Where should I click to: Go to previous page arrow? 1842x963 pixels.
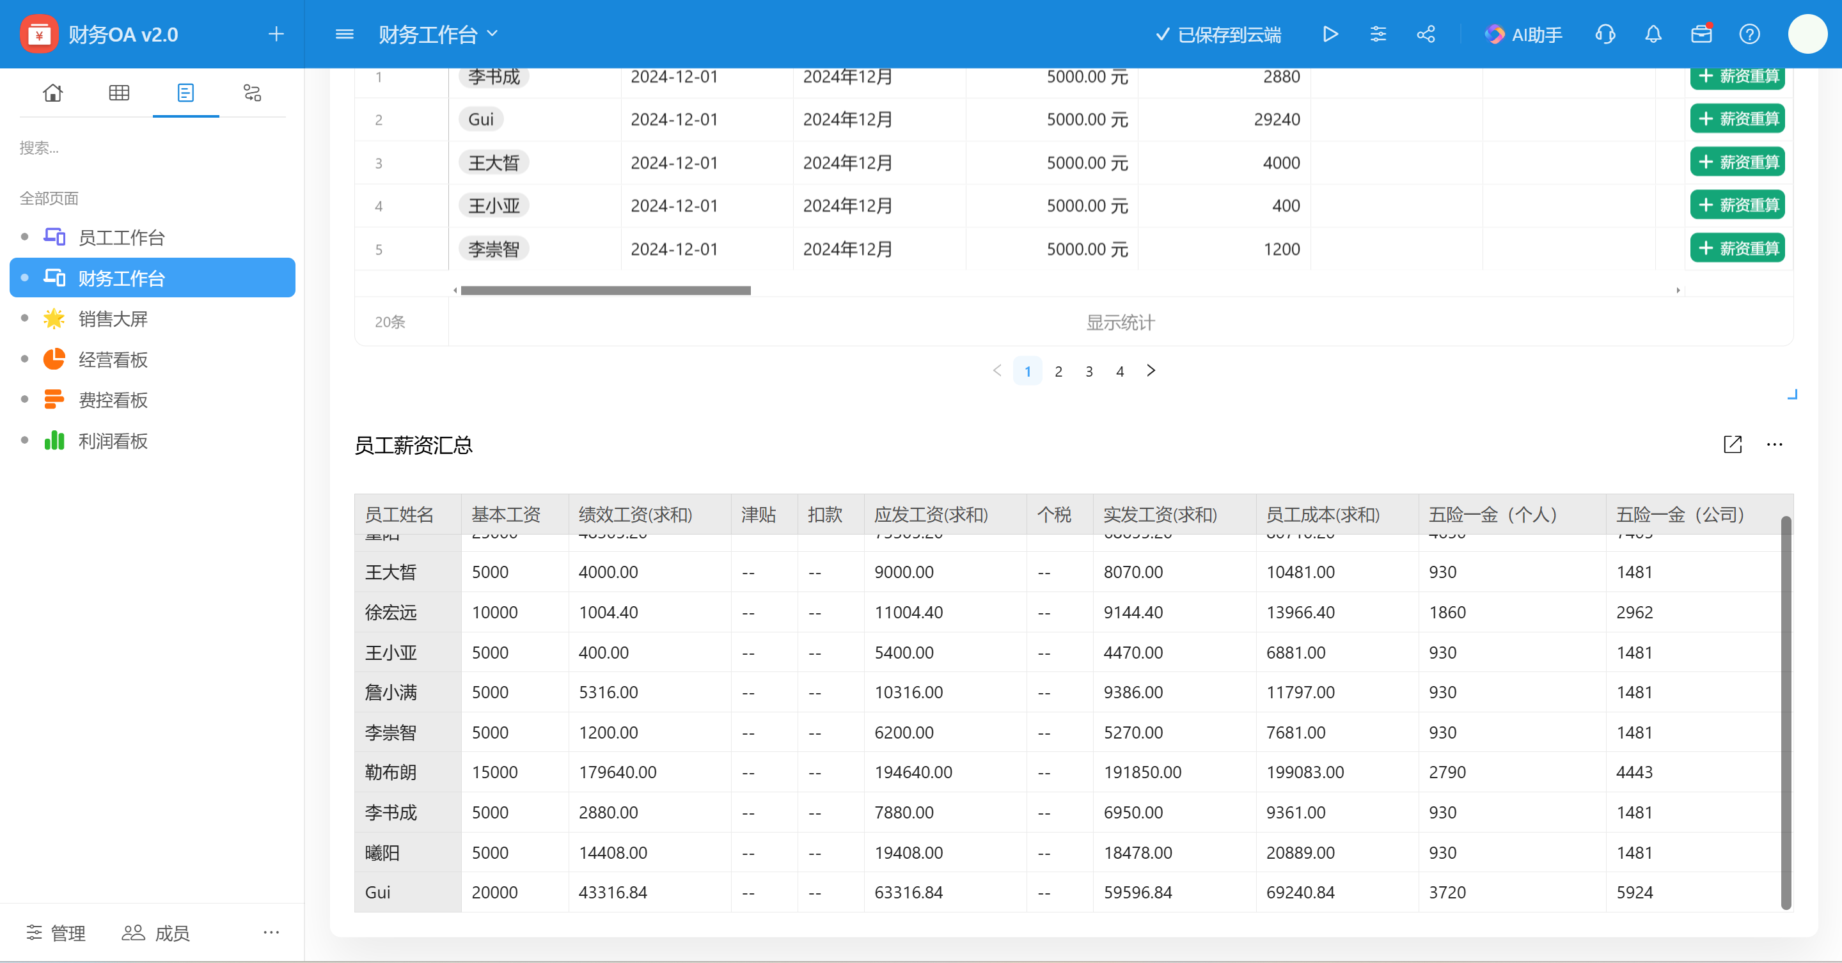(x=997, y=370)
